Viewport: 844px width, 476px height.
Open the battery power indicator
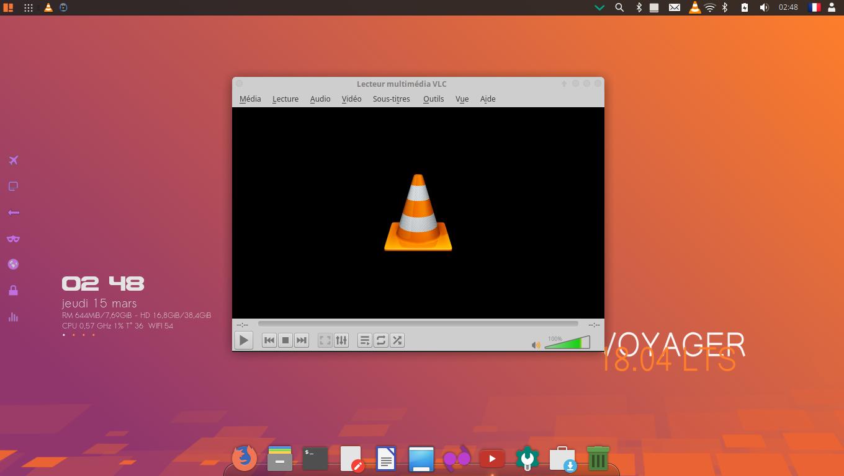click(x=745, y=7)
